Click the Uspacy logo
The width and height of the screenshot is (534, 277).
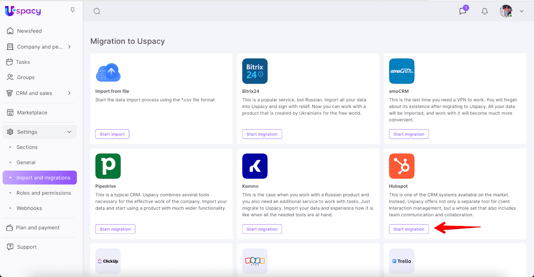pos(23,11)
